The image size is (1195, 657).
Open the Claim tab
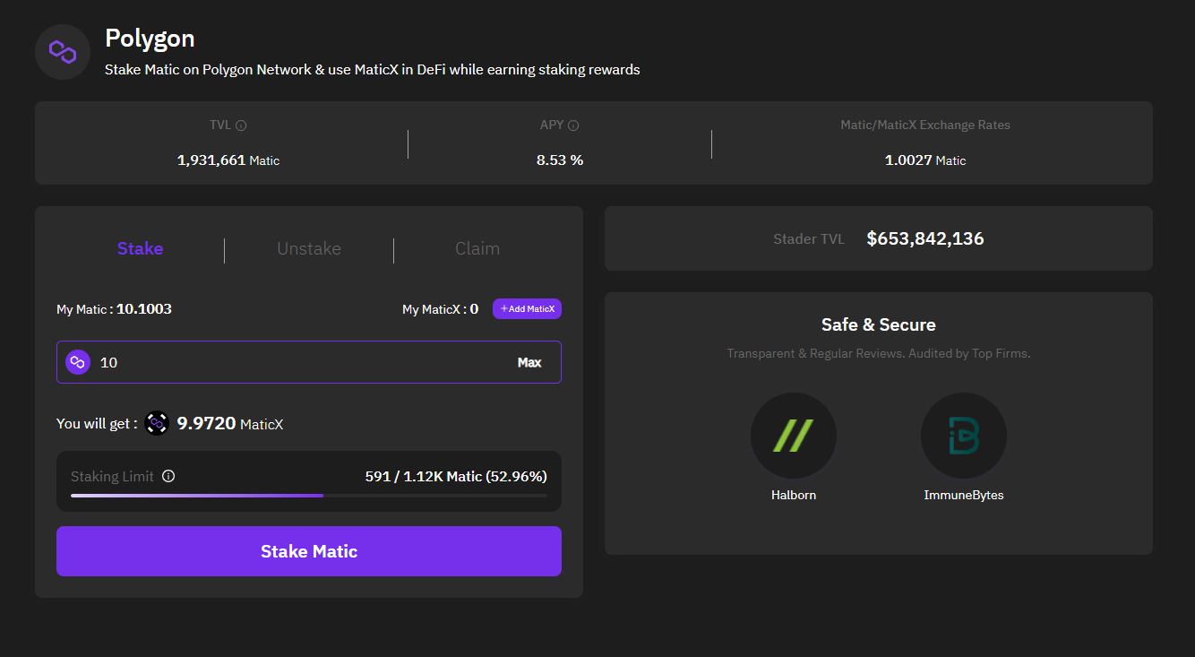click(477, 249)
